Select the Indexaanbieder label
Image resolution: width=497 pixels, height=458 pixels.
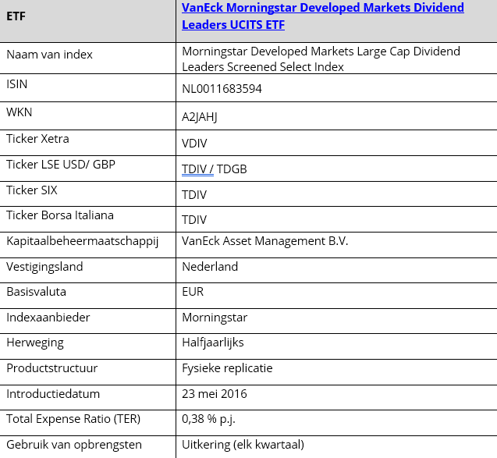coord(48,318)
